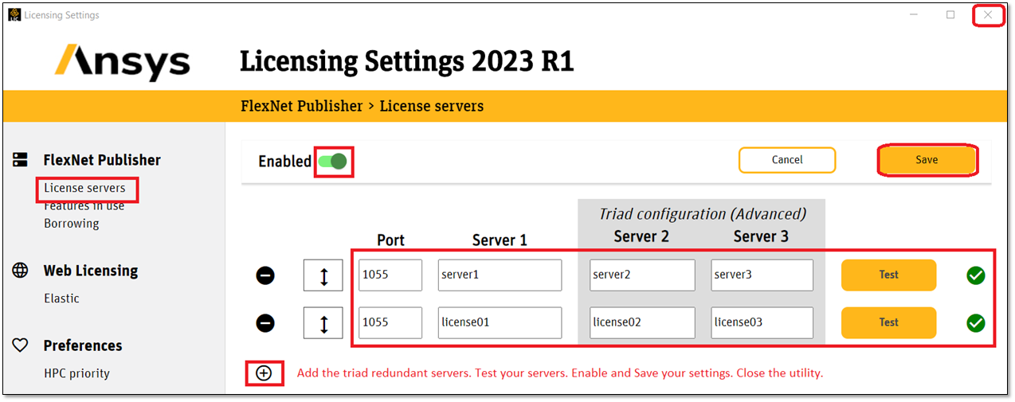Test the server1 triad connection
The height and width of the screenshot is (402, 1015).
pos(889,275)
